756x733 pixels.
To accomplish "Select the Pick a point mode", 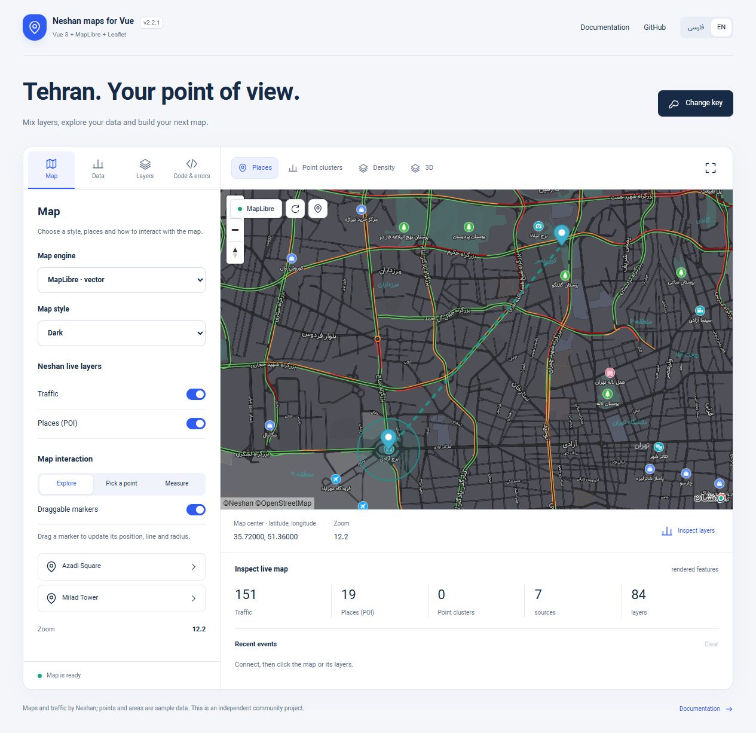I will (121, 484).
